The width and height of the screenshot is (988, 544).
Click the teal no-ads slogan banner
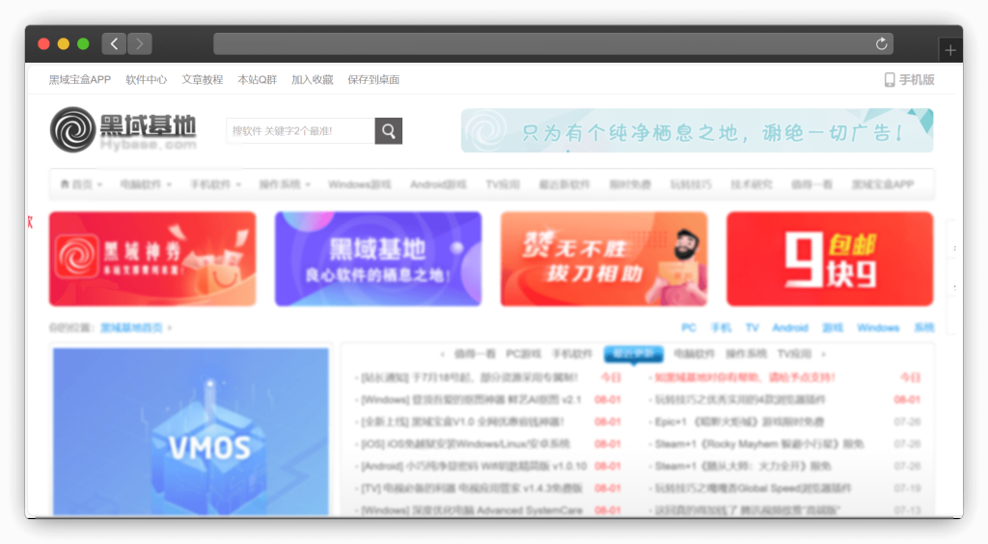pos(697,130)
